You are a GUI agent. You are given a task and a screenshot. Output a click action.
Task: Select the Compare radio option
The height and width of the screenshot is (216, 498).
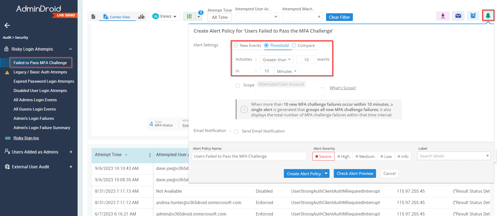click(x=294, y=46)
